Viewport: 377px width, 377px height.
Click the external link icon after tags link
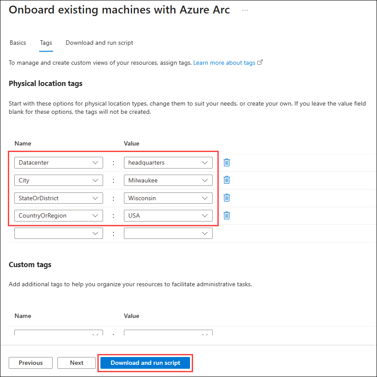click(x=260, y=62)
